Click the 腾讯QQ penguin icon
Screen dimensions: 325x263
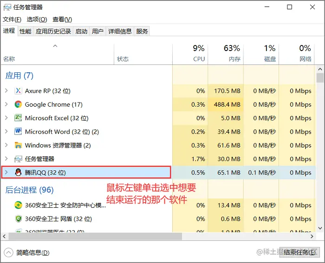[x=18, y=172]
